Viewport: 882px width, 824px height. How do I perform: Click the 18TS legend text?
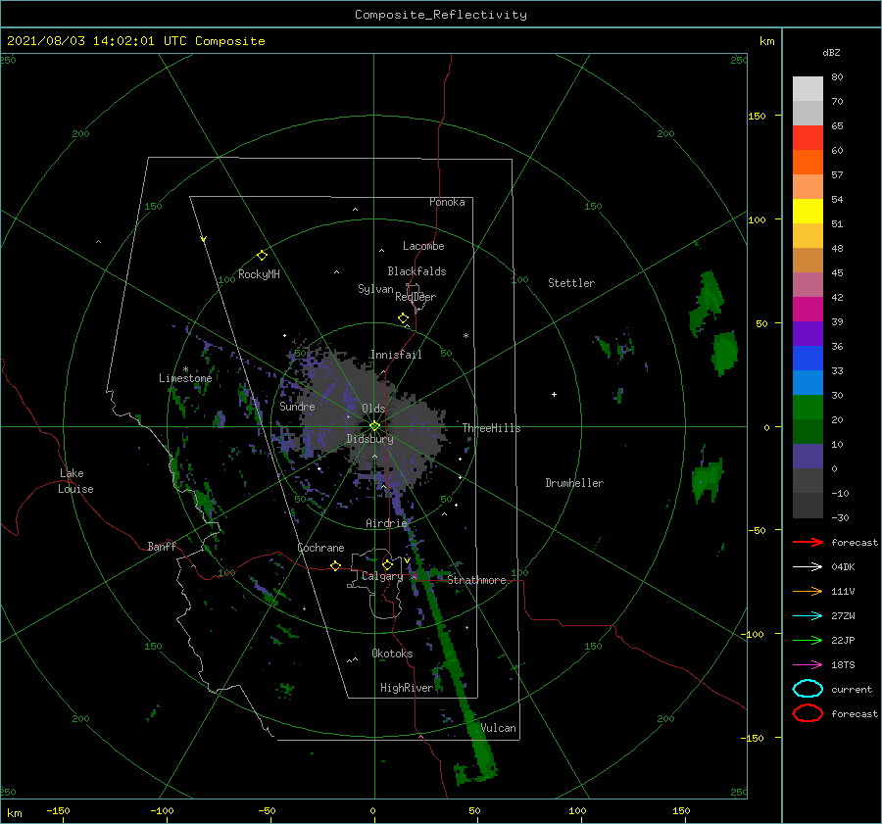click(843, 665)
